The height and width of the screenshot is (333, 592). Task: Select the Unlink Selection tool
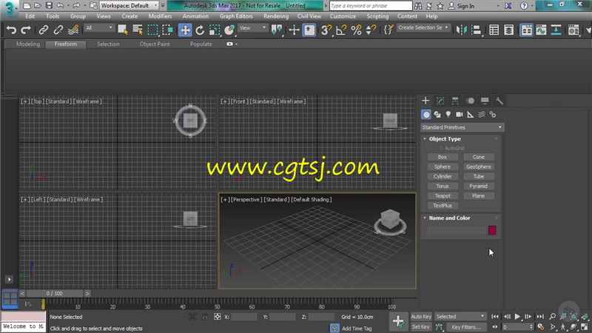tap(58, 30)
